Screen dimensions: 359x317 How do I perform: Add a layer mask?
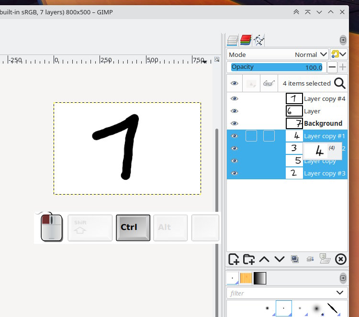(x=325, y=259)
